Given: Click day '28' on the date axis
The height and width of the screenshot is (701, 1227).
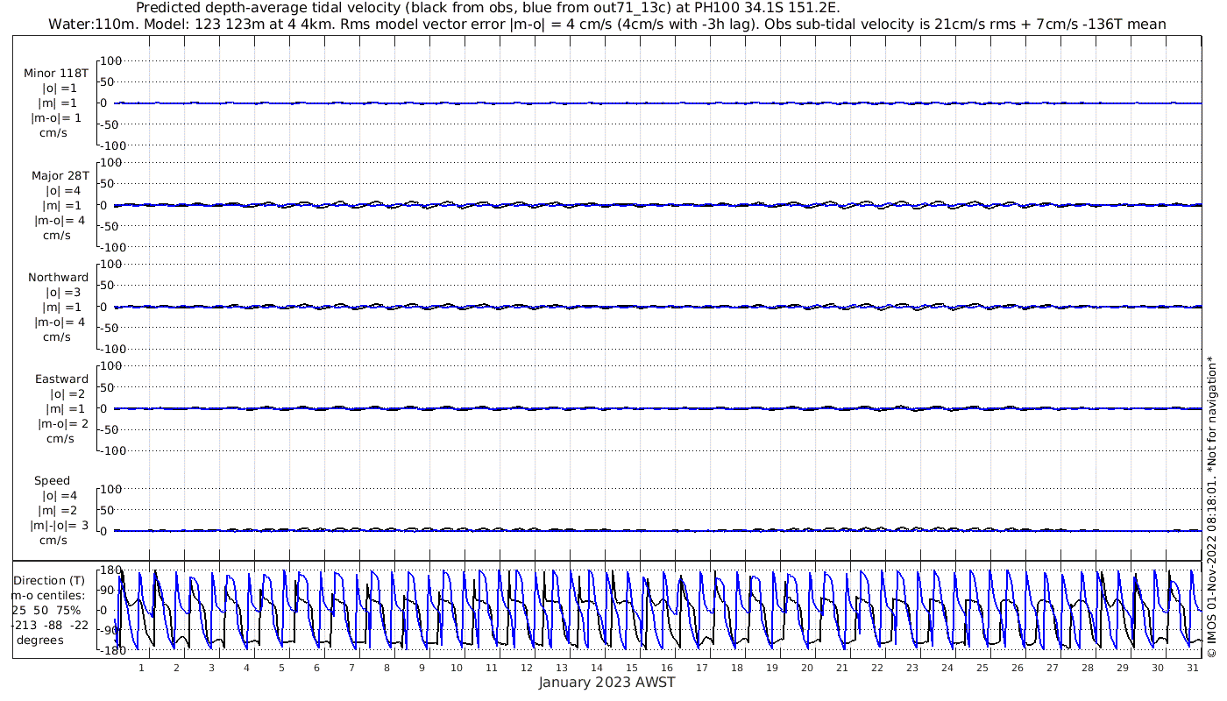Looking at the screenshot, I should tap(1088, 668).
